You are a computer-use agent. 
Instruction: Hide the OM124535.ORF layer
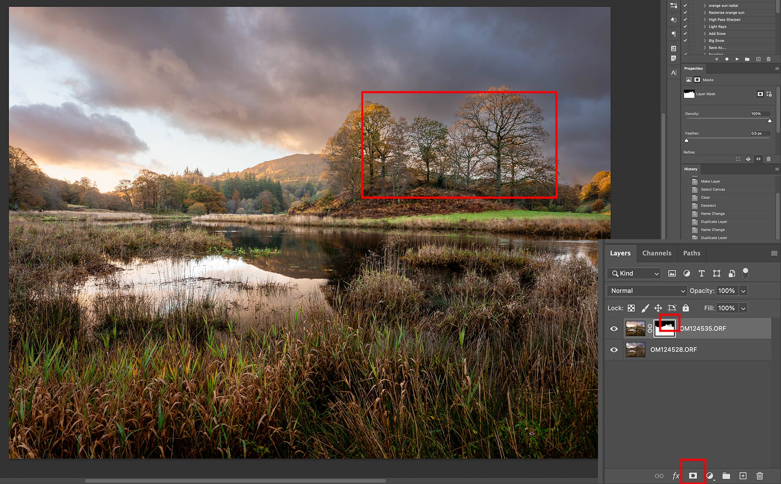(x=614, y=329)
